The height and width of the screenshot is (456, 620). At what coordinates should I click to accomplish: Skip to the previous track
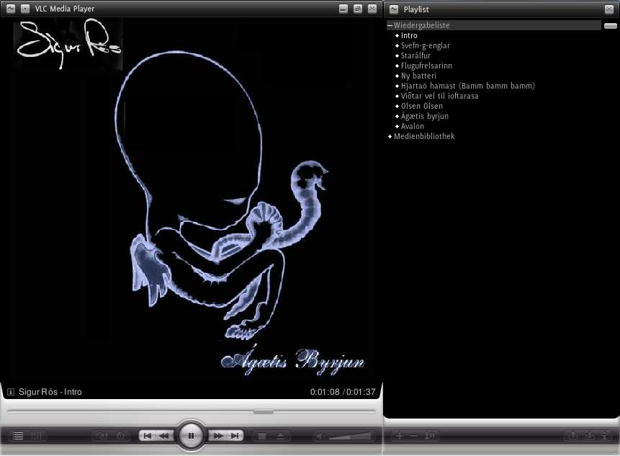pyautogui.click(x=148, y=436)
